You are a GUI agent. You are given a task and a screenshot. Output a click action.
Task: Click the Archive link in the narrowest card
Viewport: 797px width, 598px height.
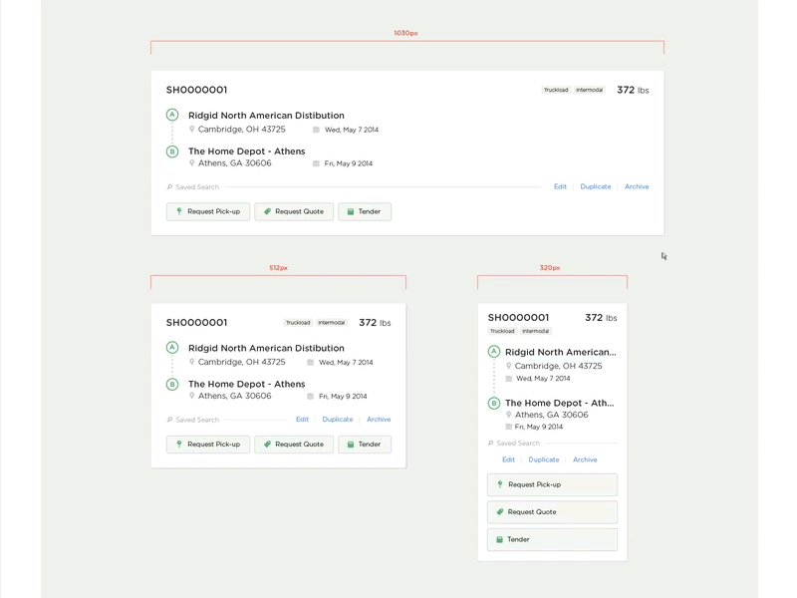585,459
